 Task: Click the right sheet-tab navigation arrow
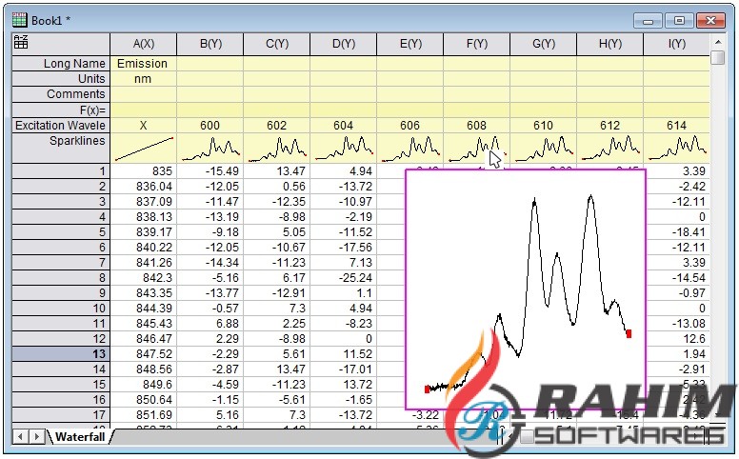[36, 437]
